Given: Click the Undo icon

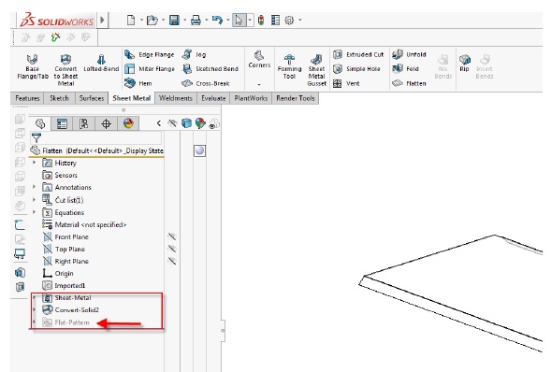Looking at the screenshot, I should click(x=217, y=20).
